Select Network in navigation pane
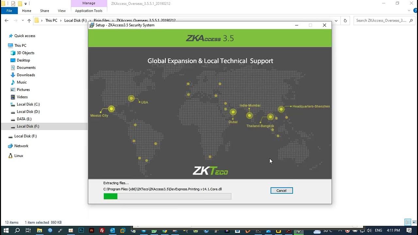Image resolution: width=418 pixels, height=235 pixels. [x=21, y=146]
